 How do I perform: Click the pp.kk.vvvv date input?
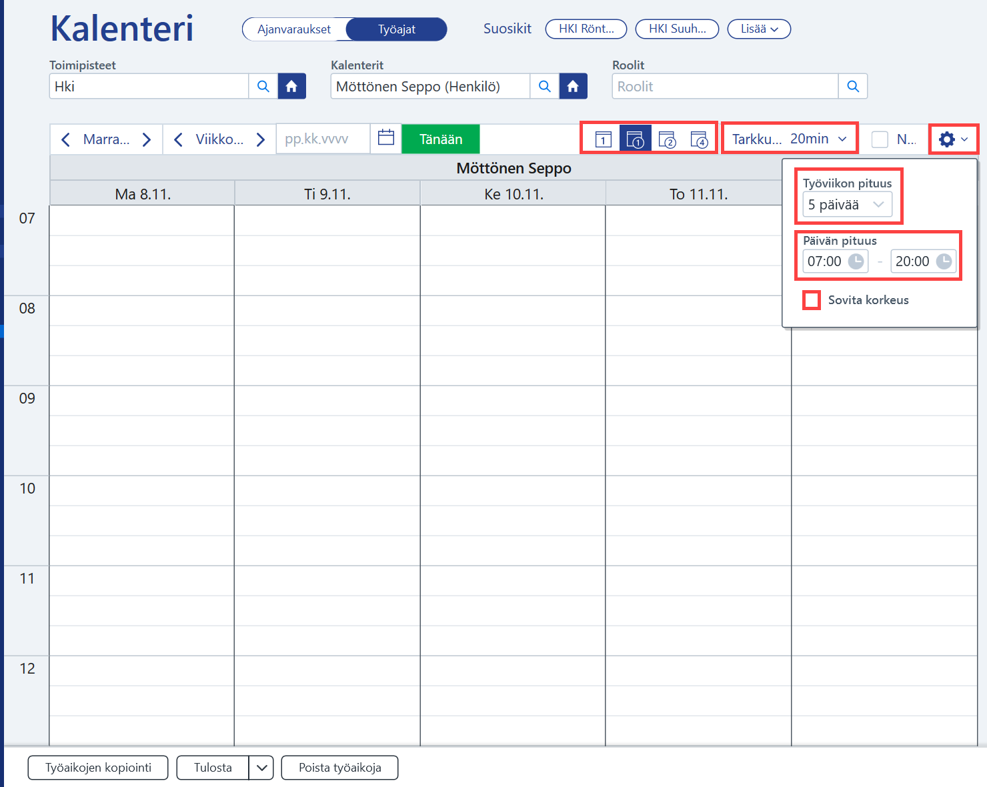[x=323, y=139]
